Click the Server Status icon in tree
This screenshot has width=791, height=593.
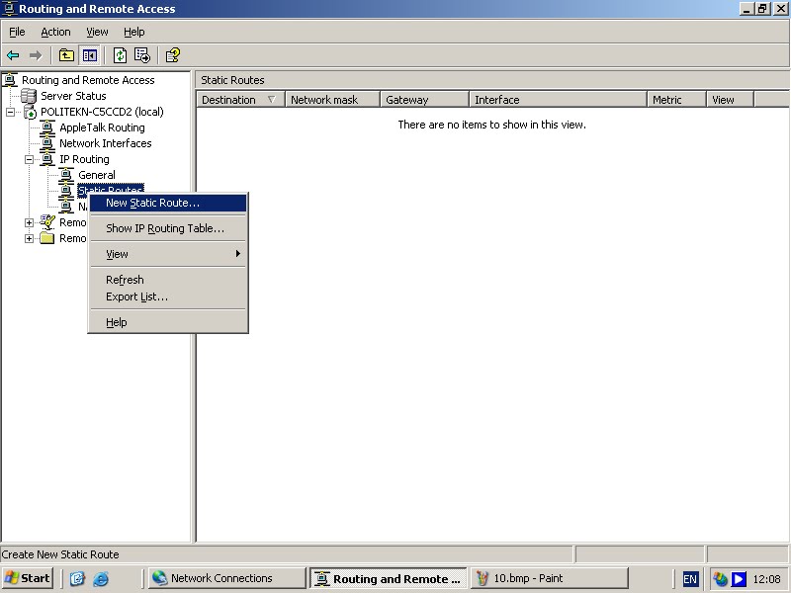pyautogui.click(x=29, y=96)
